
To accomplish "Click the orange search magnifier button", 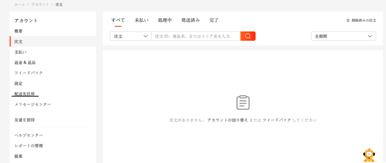I will click(248, 36).
